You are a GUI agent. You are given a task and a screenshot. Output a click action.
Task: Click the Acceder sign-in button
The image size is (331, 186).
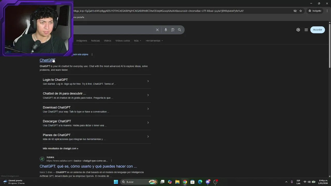pyautogui.click(x=318, y=30)
